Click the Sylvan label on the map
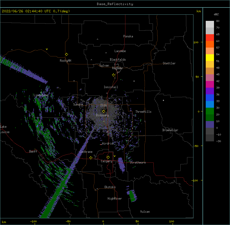230x225 pixels. coord(104,65)
